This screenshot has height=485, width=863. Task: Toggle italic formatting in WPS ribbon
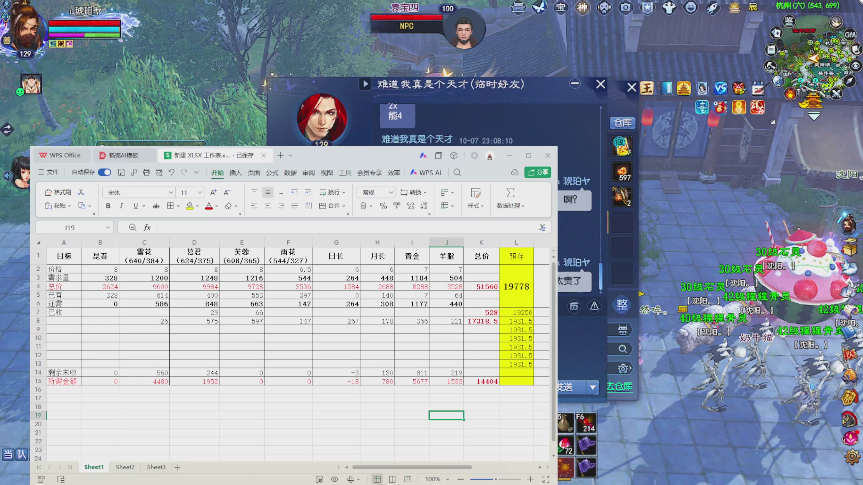point(121,206)
